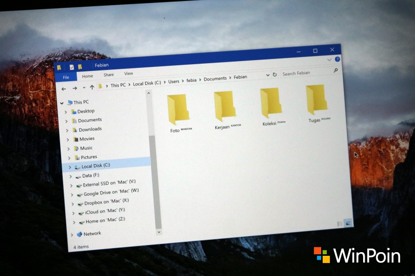Collapse the This PC tree node
The image size is (415, 276).
coord(62,103)
